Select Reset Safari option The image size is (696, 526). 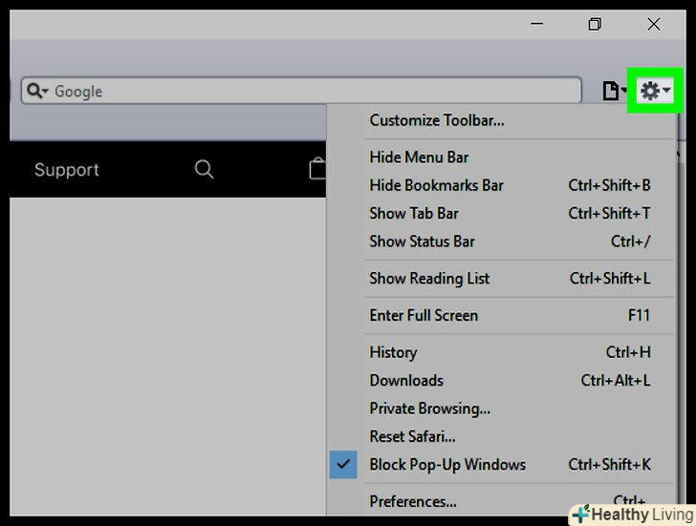coord(412,436)
